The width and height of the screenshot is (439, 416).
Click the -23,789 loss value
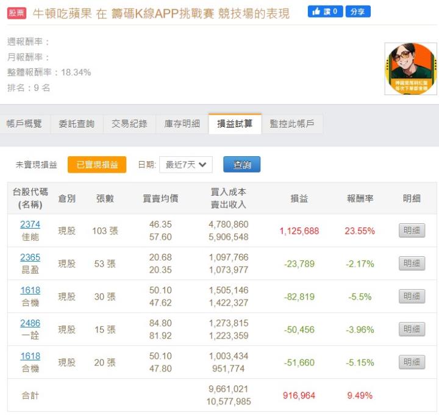(299, 264)
